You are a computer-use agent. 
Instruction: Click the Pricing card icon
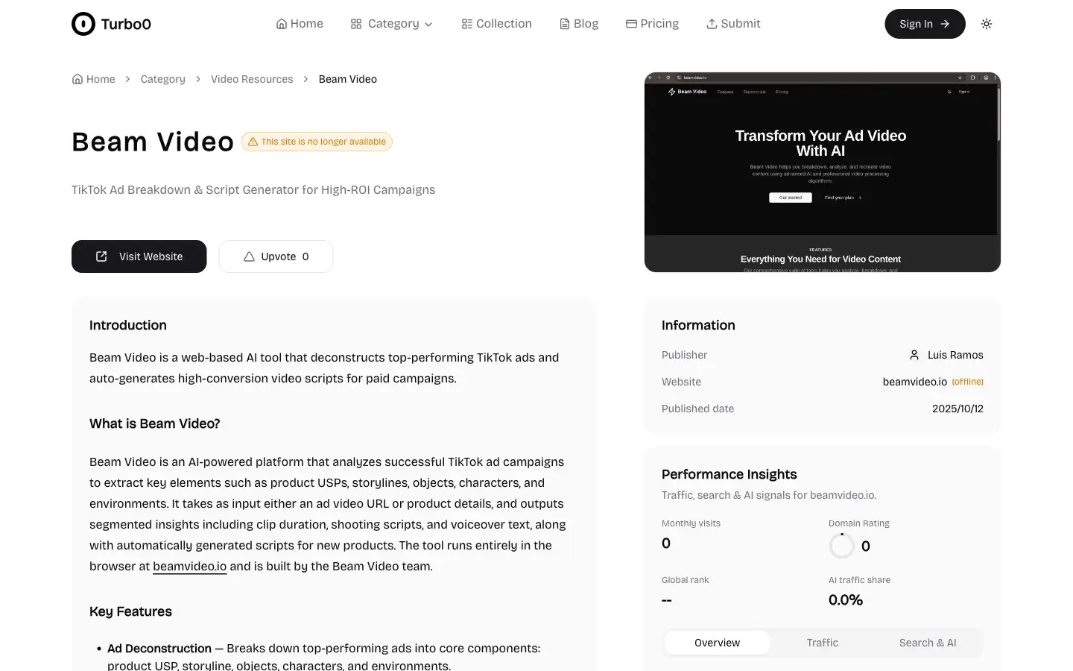pos(631,24)
